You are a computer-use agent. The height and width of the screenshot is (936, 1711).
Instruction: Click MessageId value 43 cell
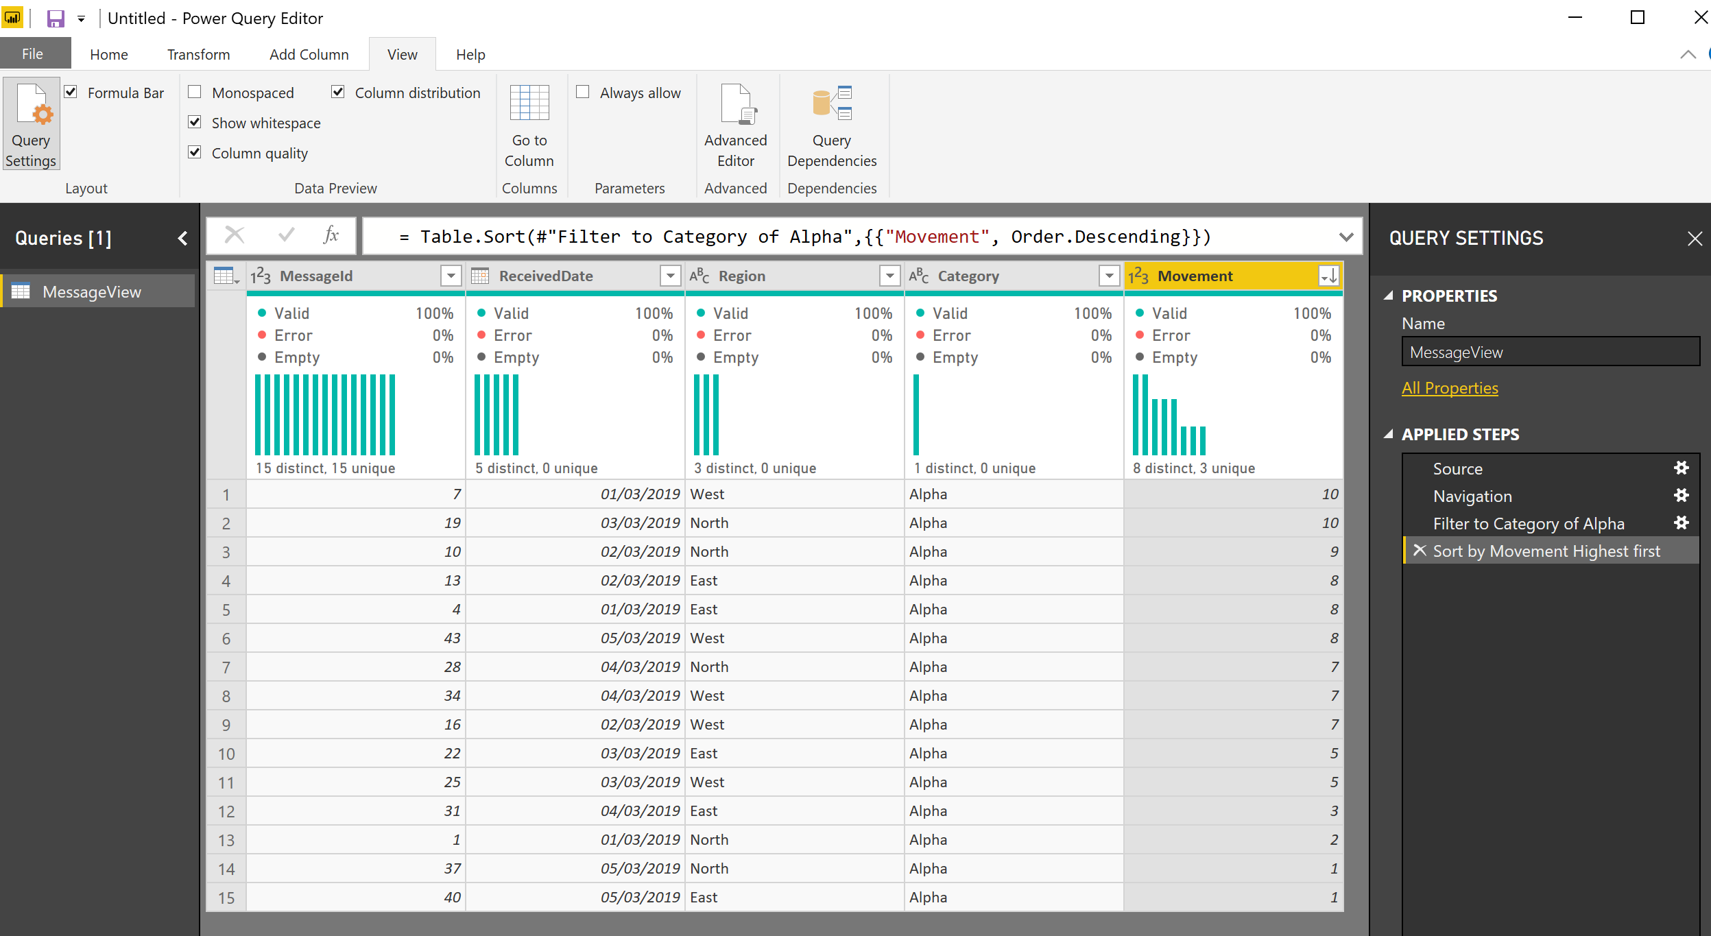(x=356, y=638)
